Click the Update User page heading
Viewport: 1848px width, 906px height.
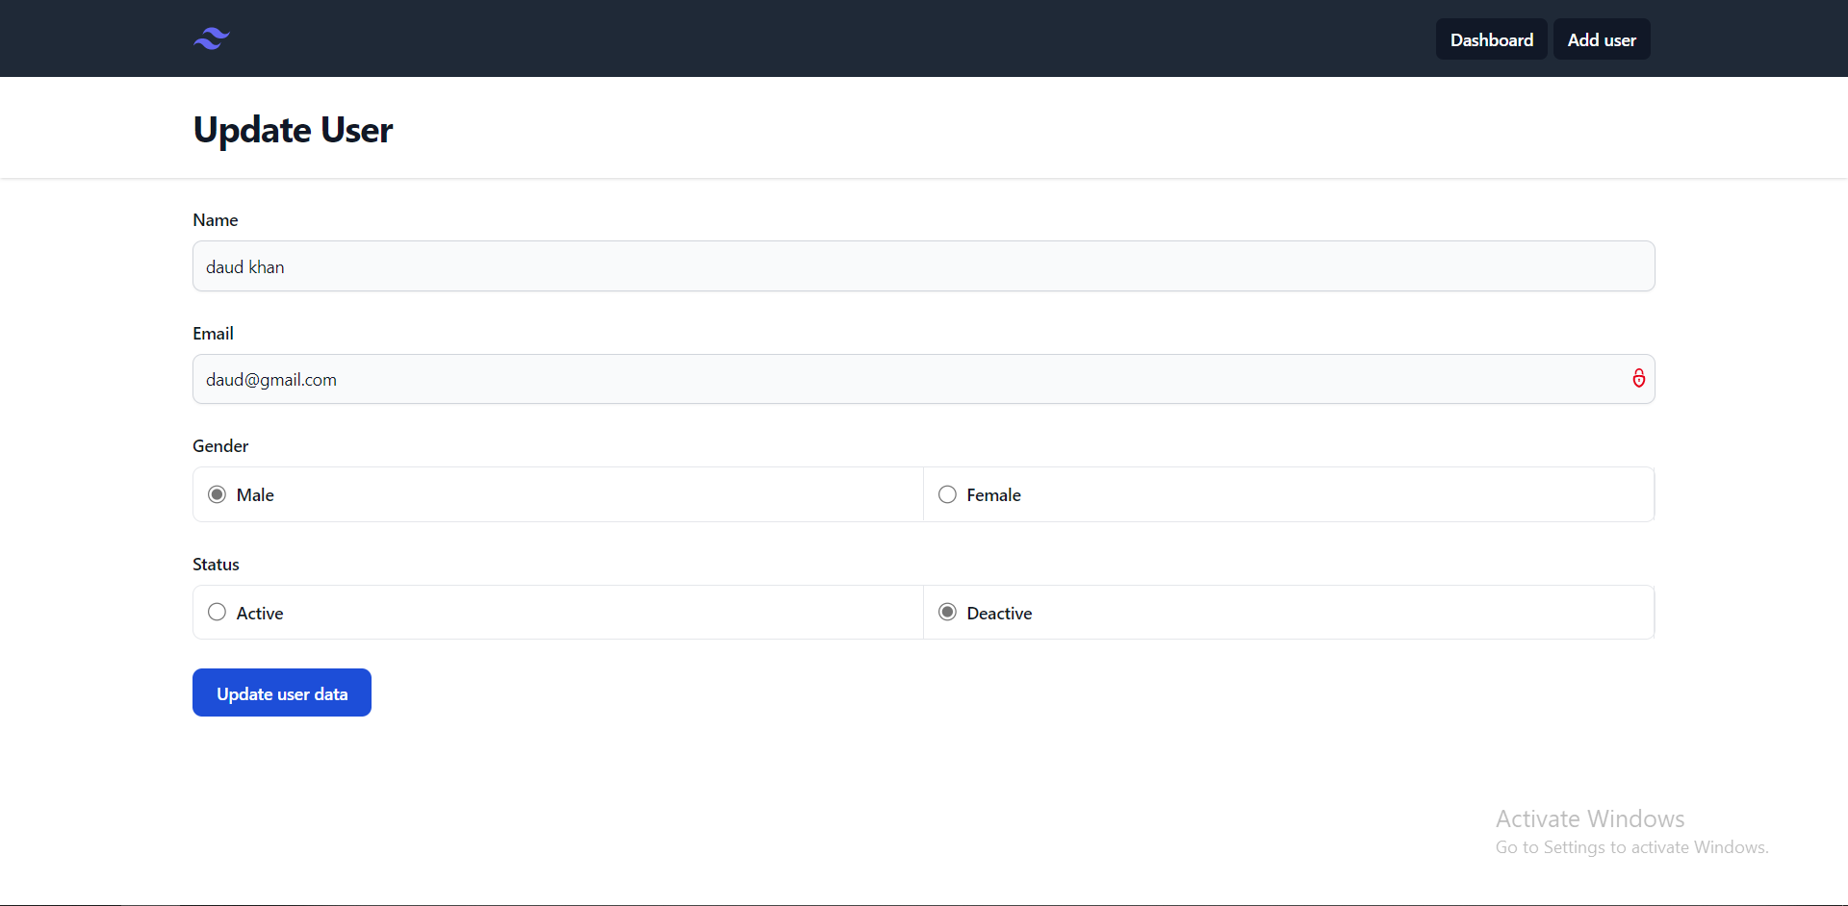(x=293, y=129)
